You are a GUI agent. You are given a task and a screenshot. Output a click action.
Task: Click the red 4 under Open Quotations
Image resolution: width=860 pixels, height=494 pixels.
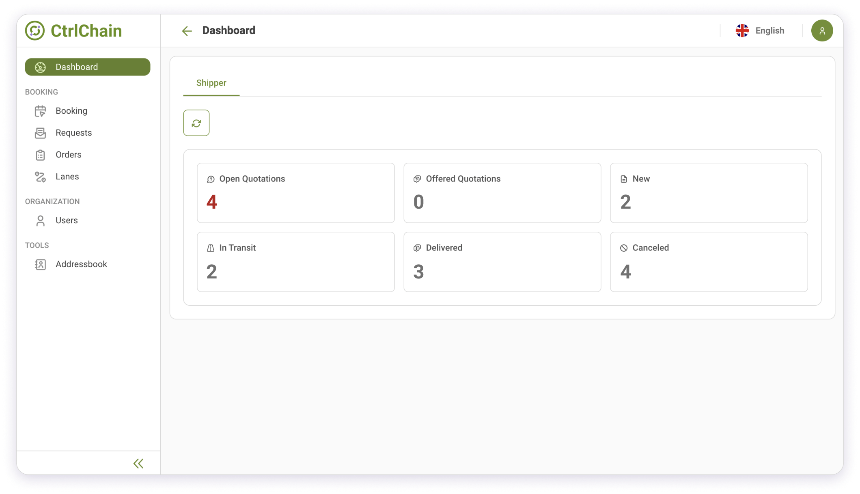(x=212, y=202)
